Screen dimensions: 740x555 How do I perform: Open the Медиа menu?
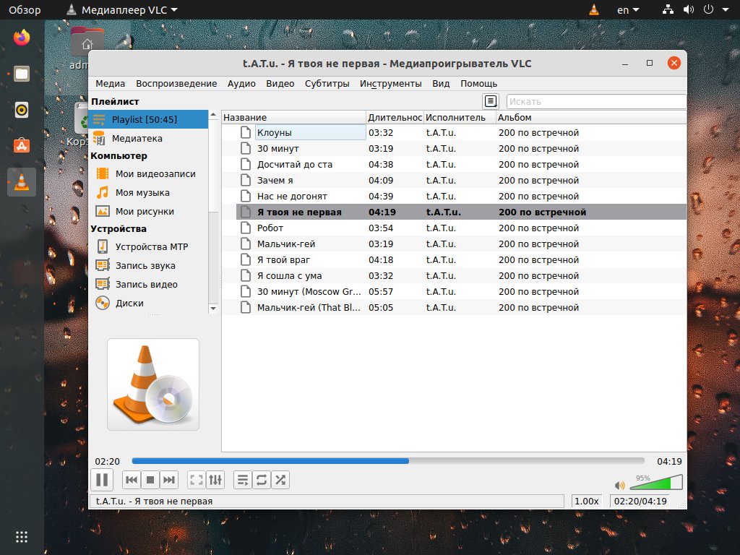110,84
